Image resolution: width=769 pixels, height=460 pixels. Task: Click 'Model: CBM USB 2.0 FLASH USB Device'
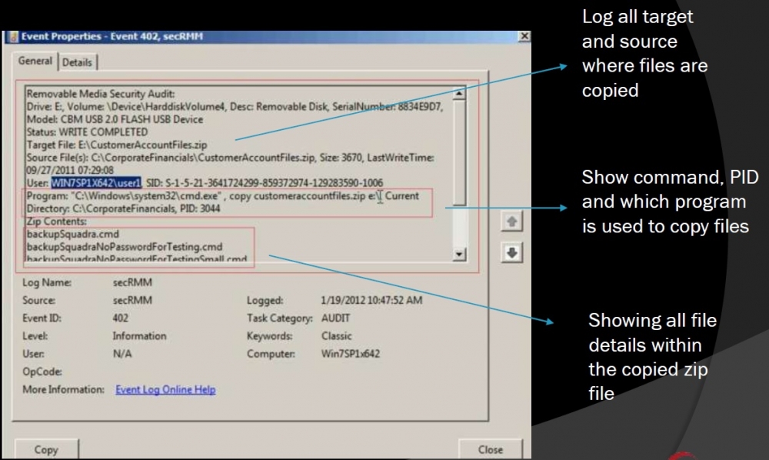(x=115, y=119)
